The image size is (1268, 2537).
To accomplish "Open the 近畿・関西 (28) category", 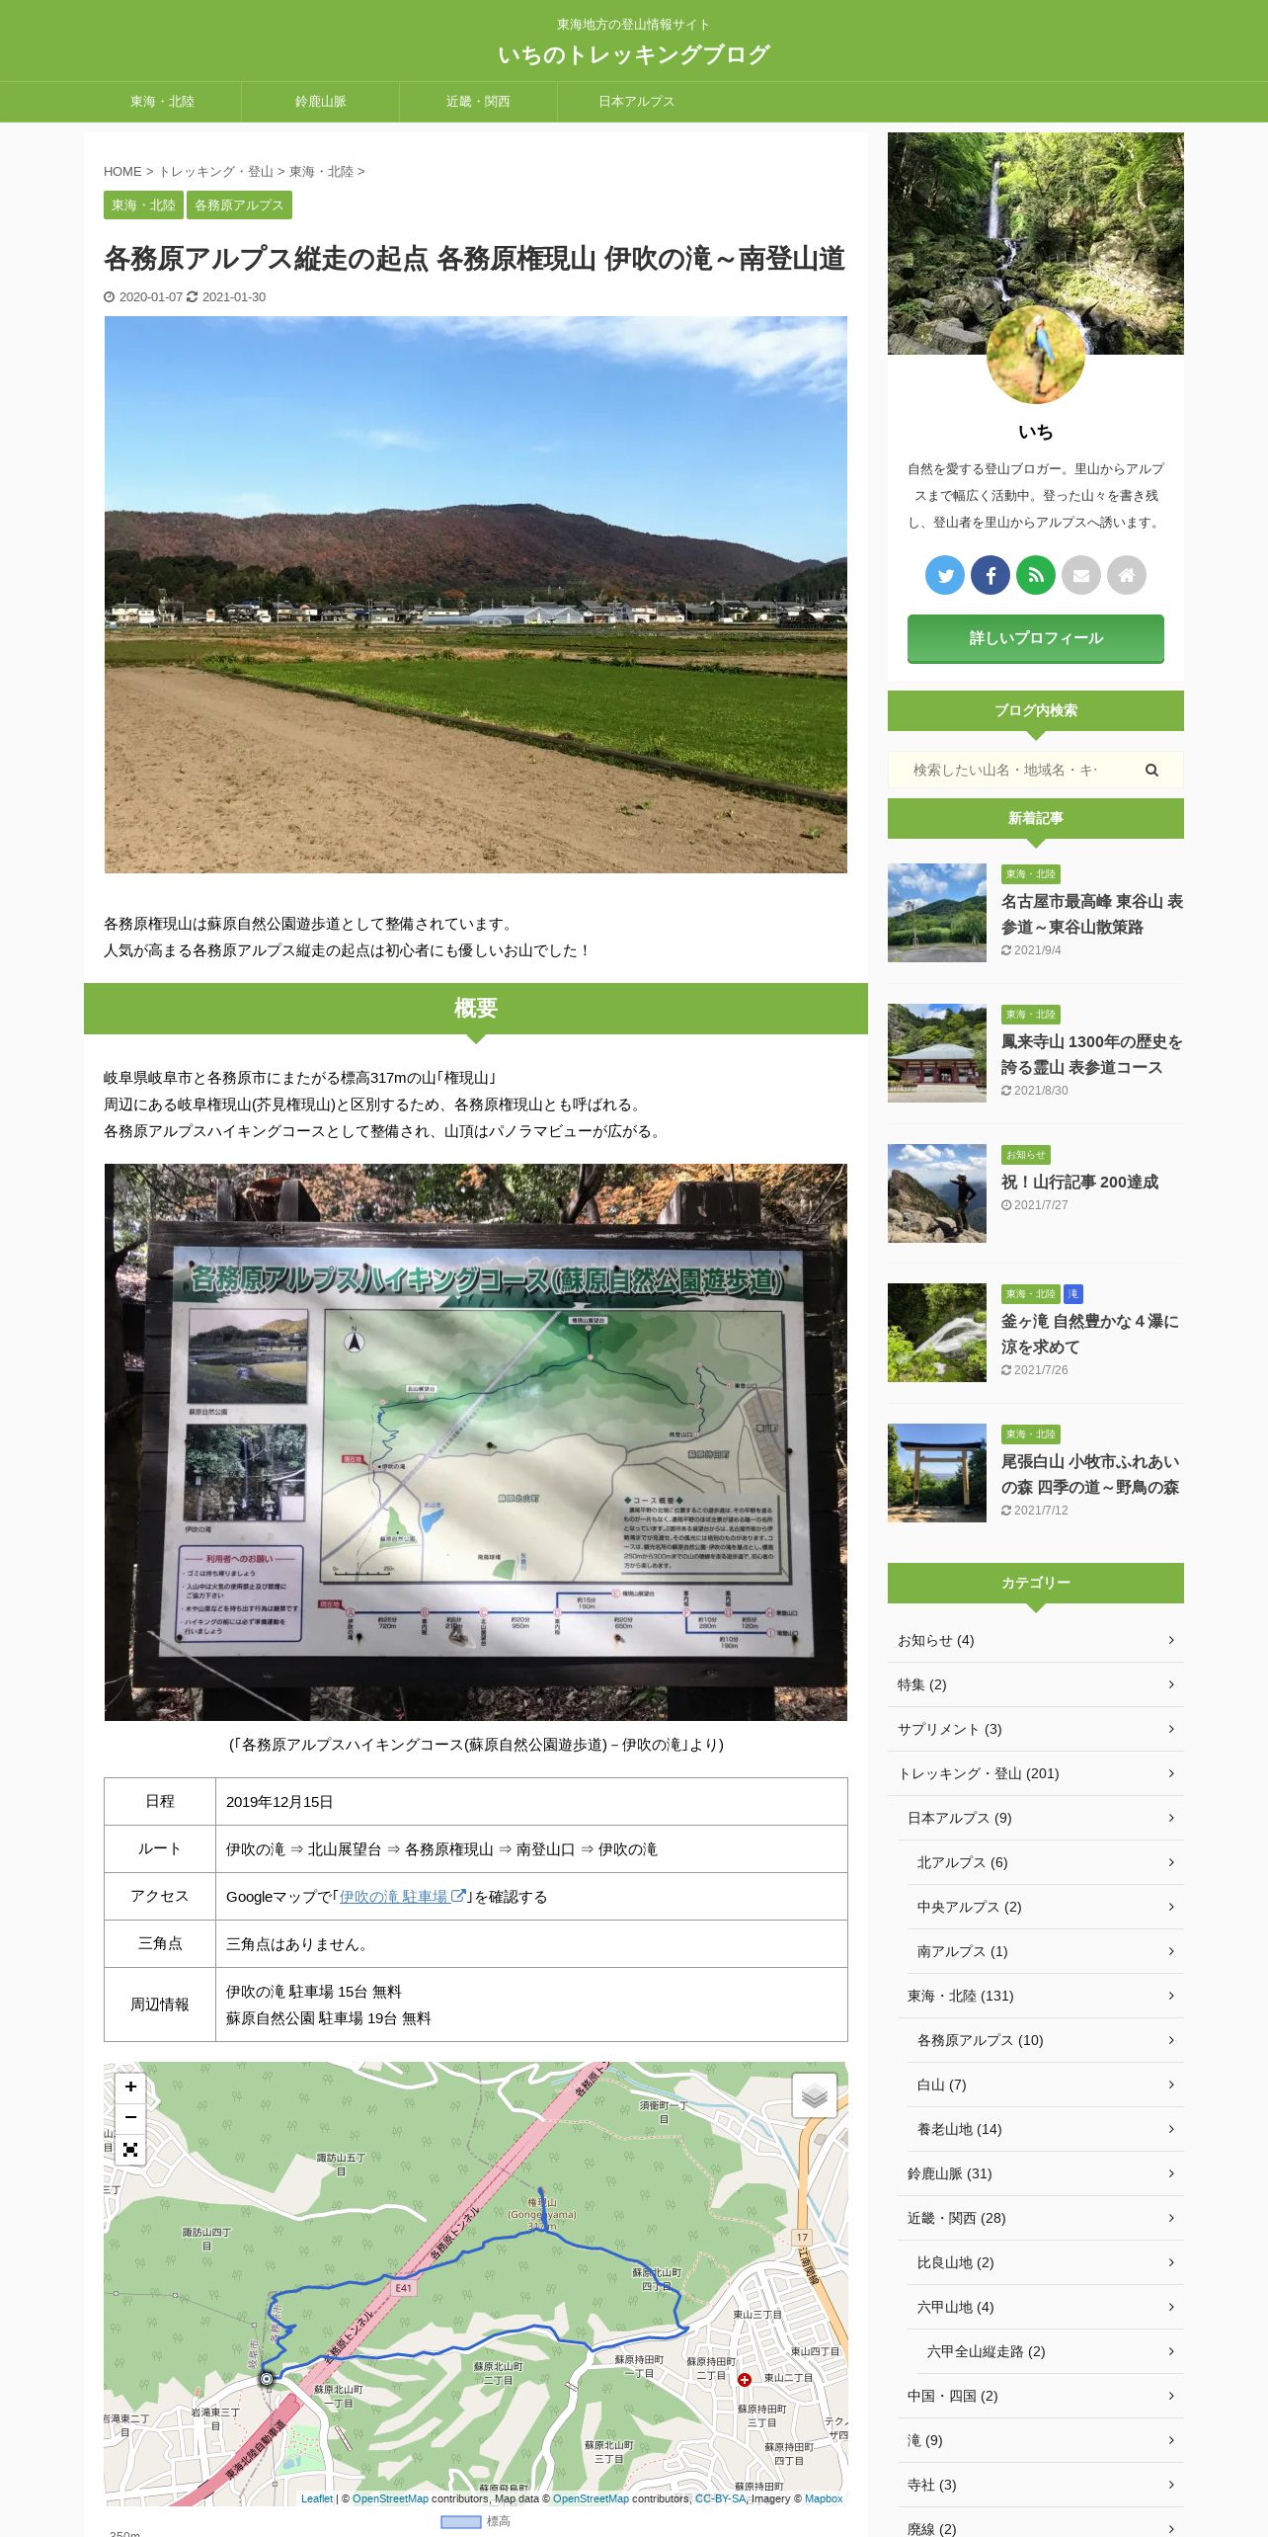I will click(x=1041, y=2218).
